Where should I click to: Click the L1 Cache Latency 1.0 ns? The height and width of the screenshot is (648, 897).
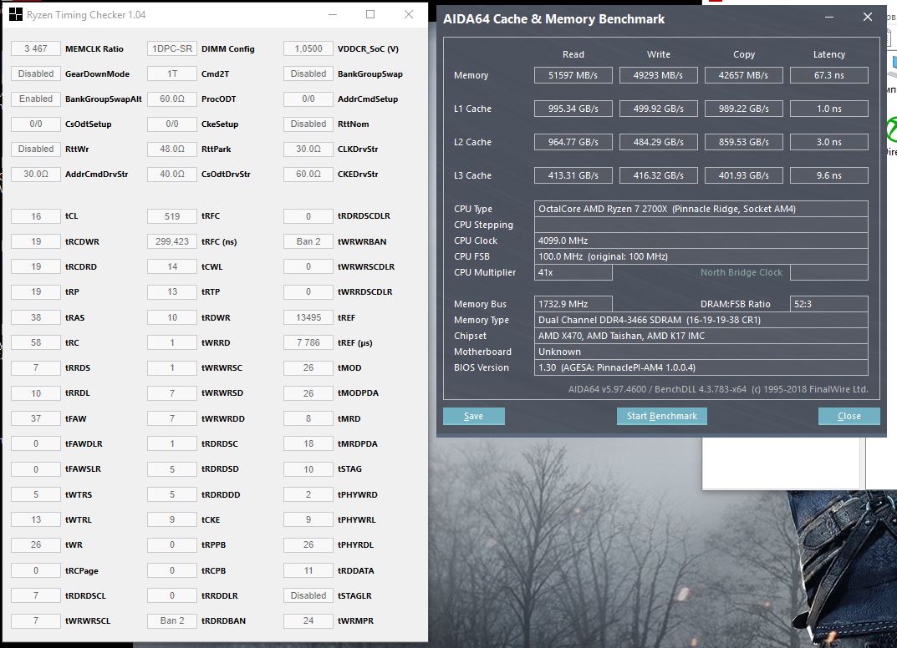829,109
